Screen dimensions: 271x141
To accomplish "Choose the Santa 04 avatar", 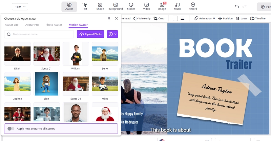I will (x=76, y=84).
